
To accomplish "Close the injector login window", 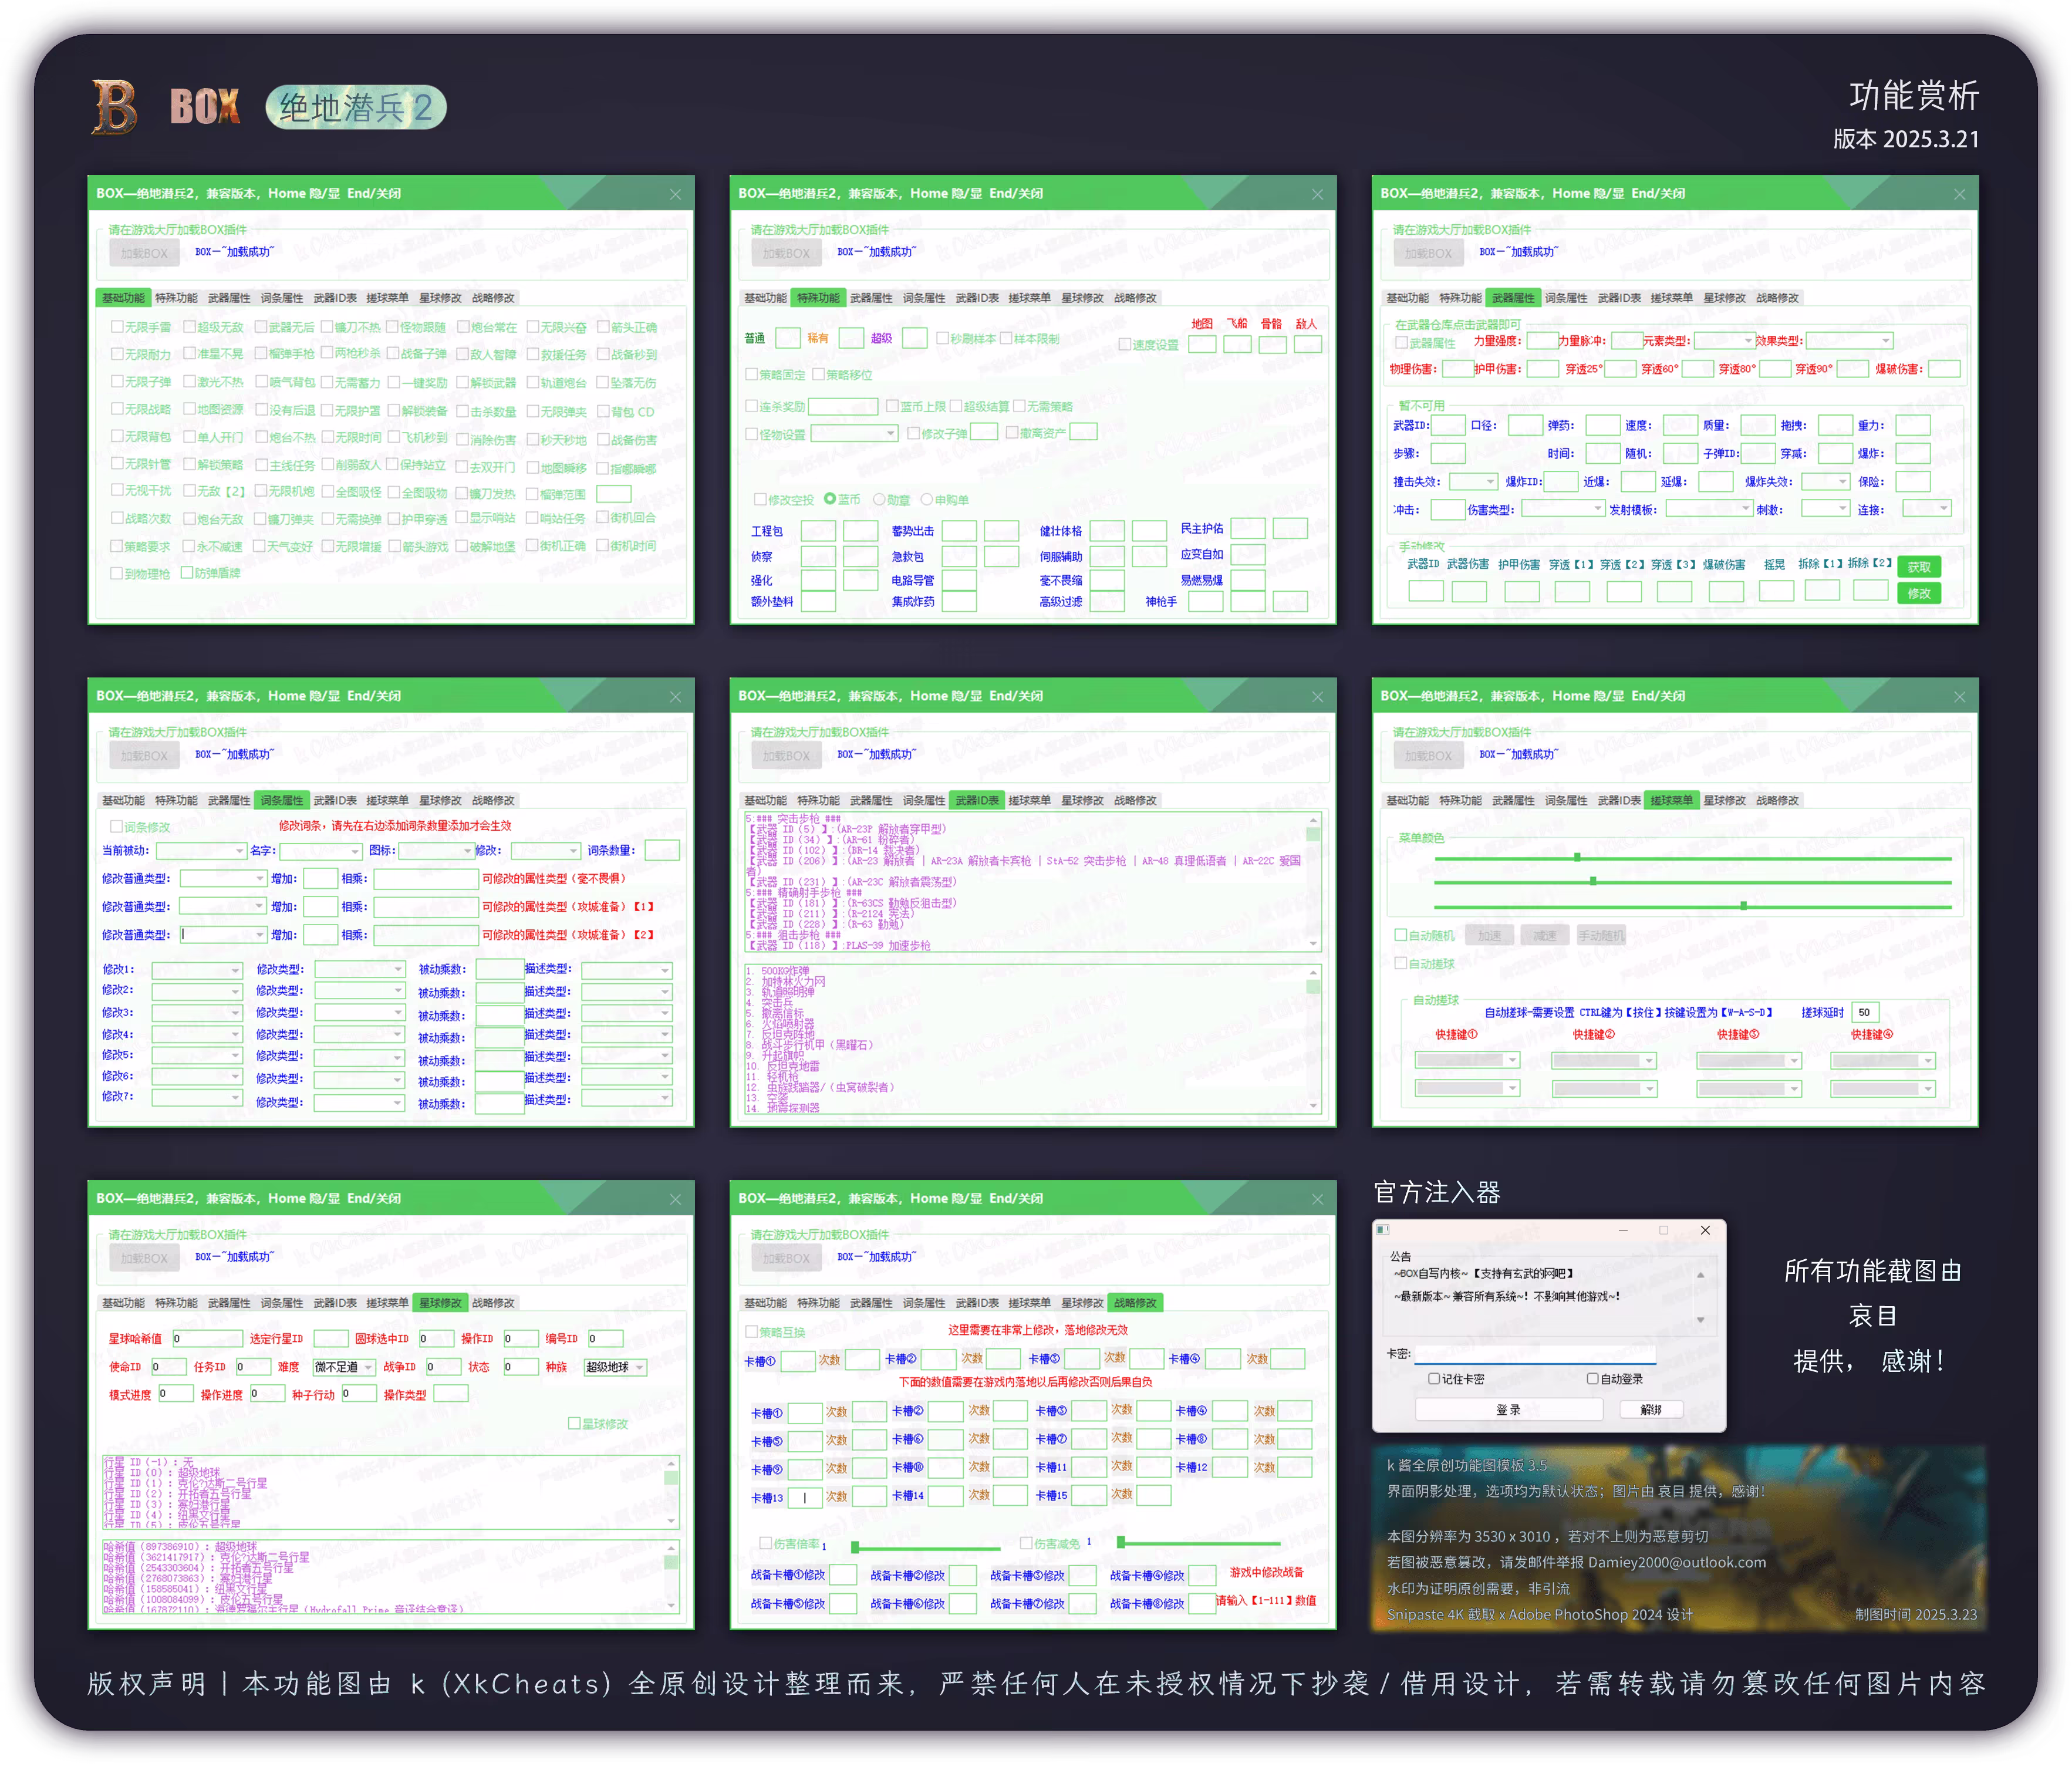I will click(1705, 1229).
